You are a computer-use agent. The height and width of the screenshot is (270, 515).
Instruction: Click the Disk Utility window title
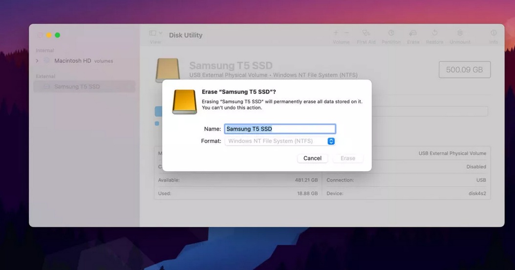pos(186,35)
